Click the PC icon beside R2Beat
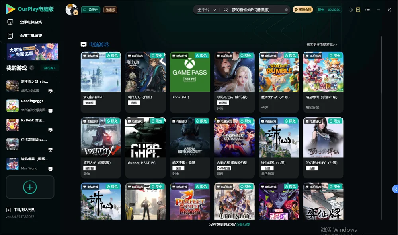The image size is (398, 235). click(x=50, y=130)
